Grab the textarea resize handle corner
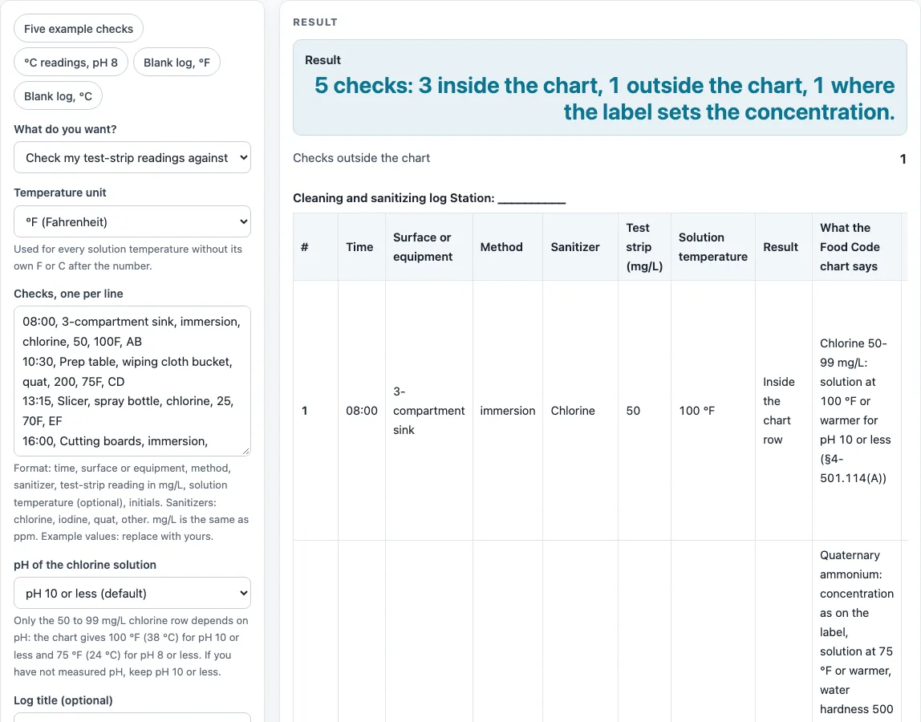 click(x=245, y=451)
